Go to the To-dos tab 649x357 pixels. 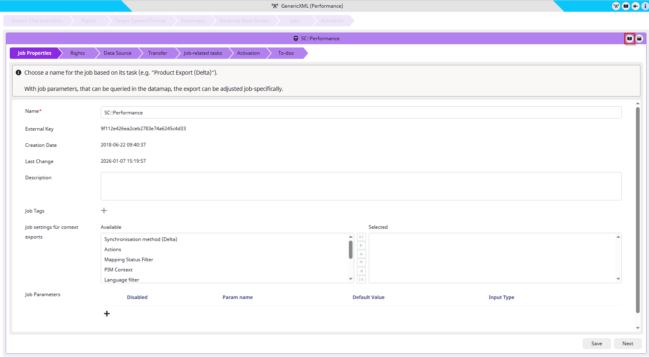(286, 53)
